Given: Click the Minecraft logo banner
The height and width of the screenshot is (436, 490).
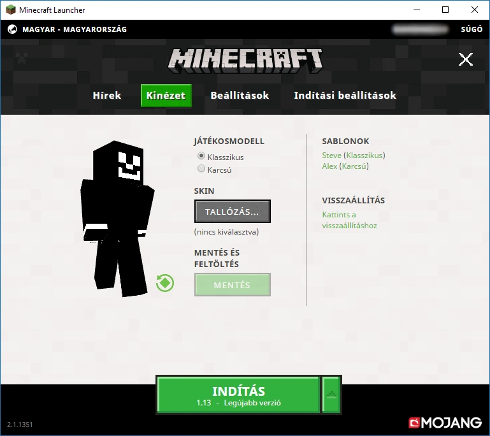Looking at the screenshot, I should coord(245,61).
